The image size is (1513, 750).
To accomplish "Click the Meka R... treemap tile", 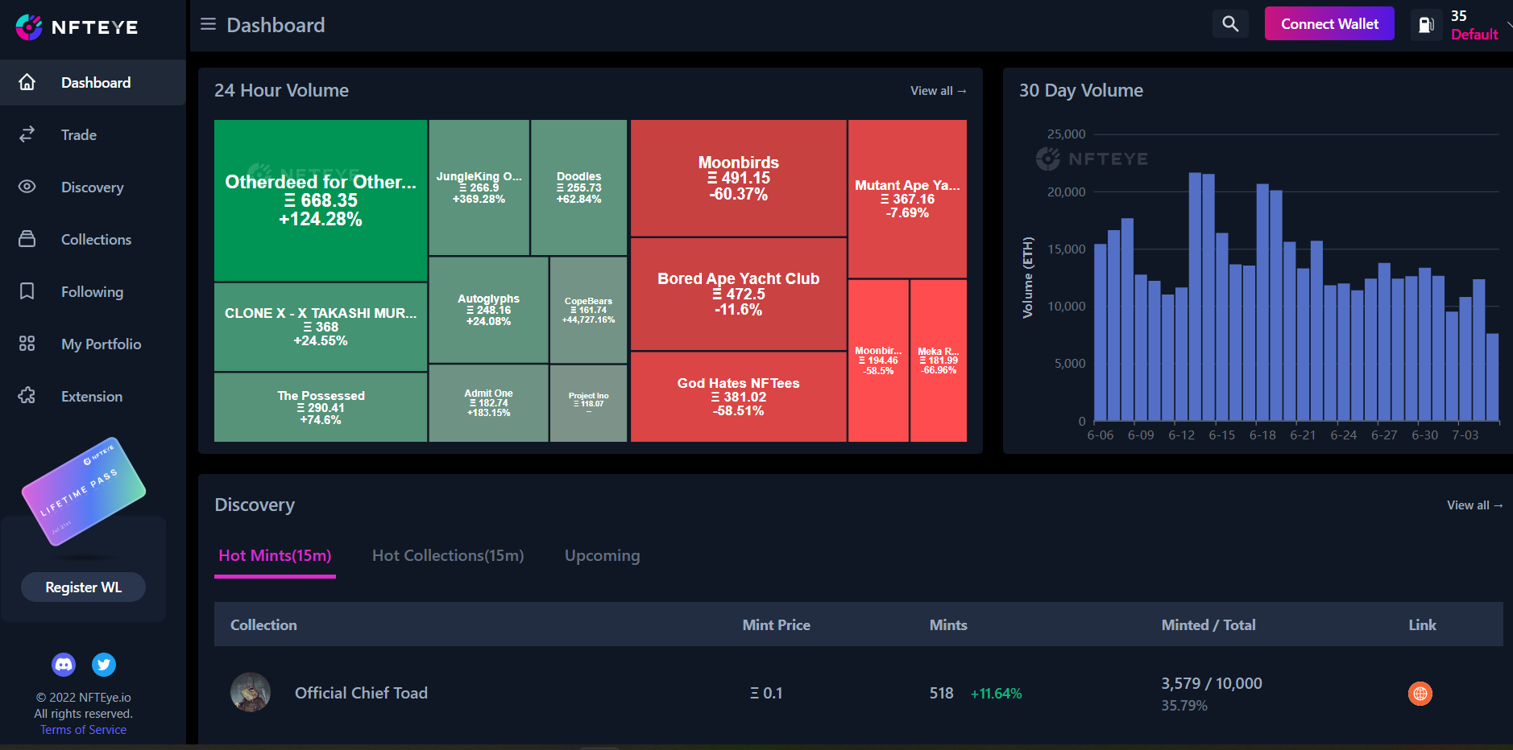I will (939, 361).
